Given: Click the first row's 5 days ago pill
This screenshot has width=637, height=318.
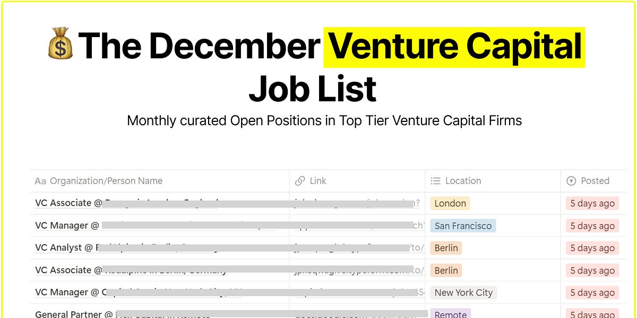Looking at the screenshot, I should [x=593, y=203].
